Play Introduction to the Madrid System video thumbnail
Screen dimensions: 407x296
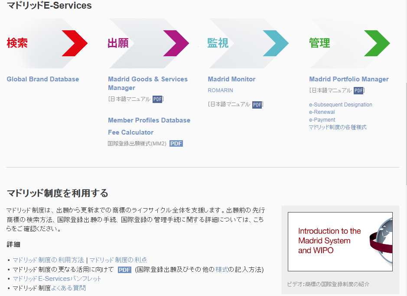[x=340, y=241]
